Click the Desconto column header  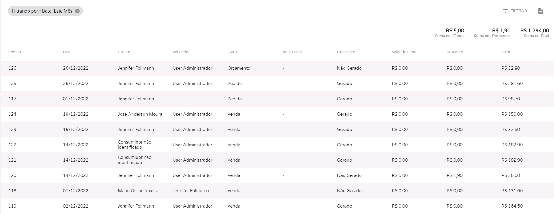click(455, 52)
